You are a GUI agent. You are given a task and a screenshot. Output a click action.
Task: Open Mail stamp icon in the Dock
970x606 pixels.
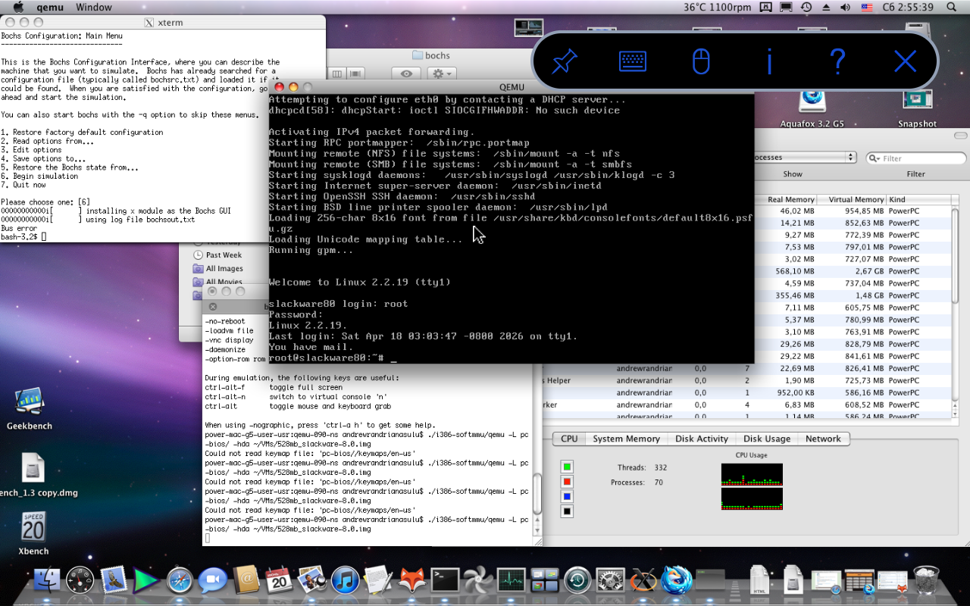[114, 580]
